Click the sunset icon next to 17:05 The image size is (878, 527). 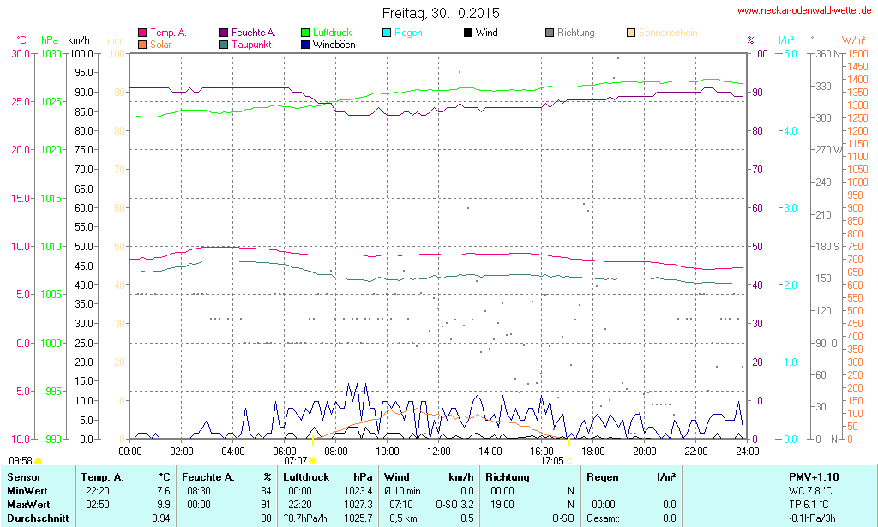[x=569, y=460]
